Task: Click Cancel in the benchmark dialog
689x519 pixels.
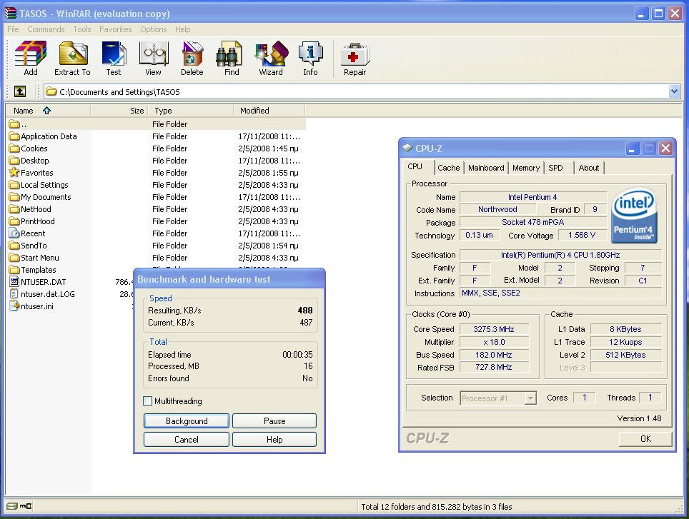Action: [187, 440]
